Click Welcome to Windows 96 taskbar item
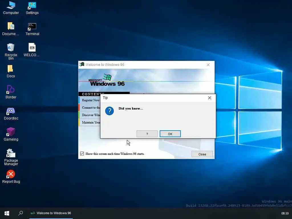The width and height of the screenshot is (292, 219). point(51,213)
